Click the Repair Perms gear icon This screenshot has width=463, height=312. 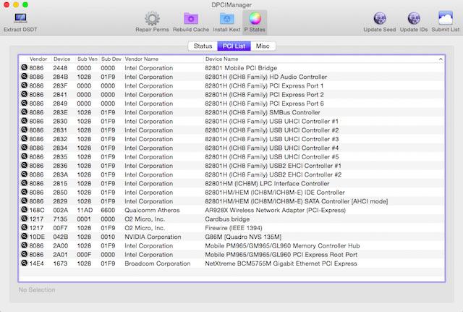(x=152, y=19)
